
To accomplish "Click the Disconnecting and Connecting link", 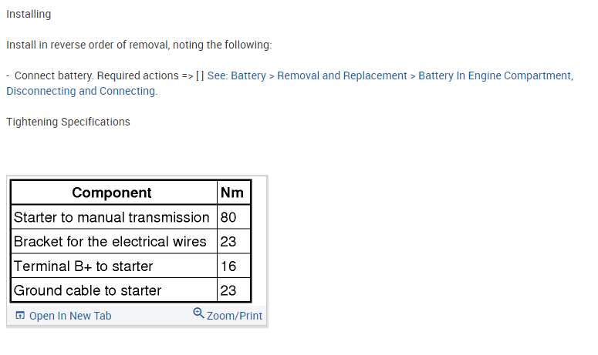I will 81,91.
